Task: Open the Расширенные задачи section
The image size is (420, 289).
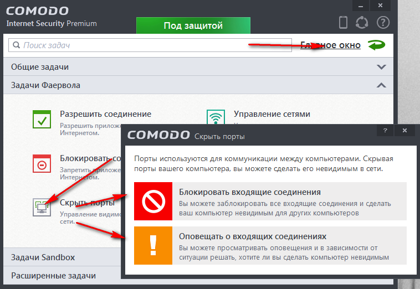Action: pyautogui.click(x=62, y=276)
